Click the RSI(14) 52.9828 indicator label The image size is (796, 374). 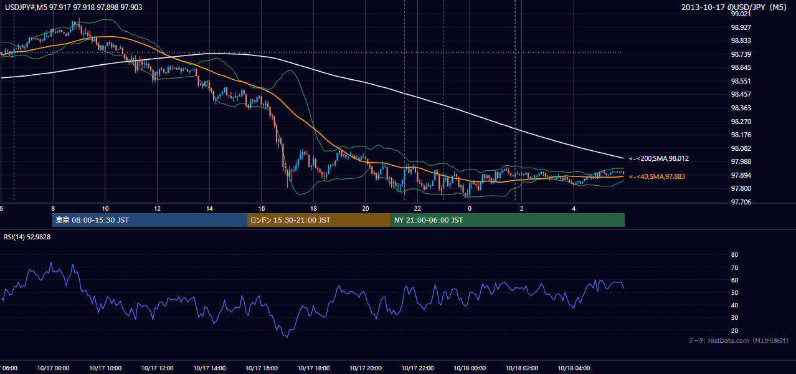(27, 237)
